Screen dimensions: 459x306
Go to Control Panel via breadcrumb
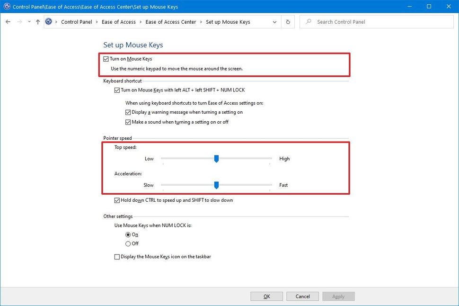click(77, 22)
